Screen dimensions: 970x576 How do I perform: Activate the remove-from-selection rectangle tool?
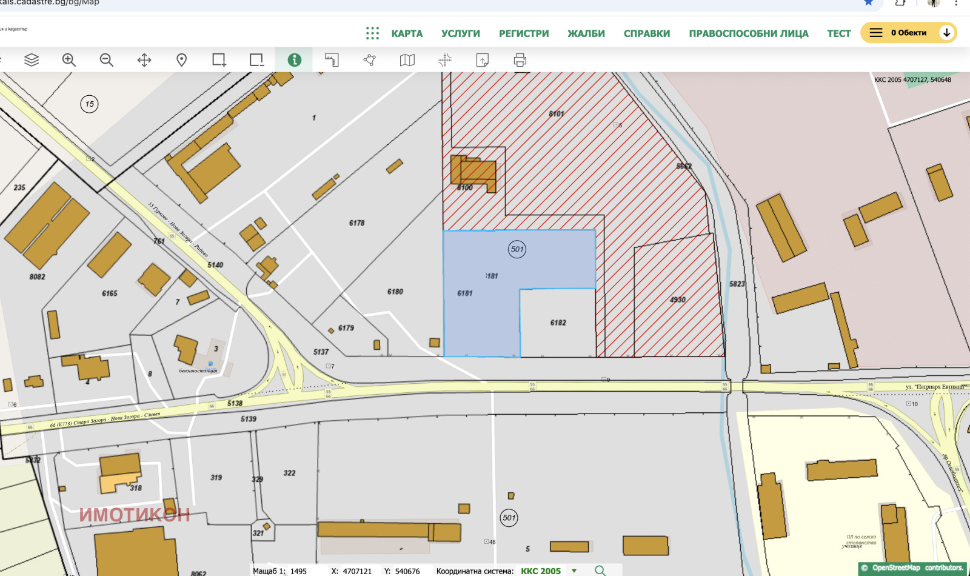click(256, 60)
